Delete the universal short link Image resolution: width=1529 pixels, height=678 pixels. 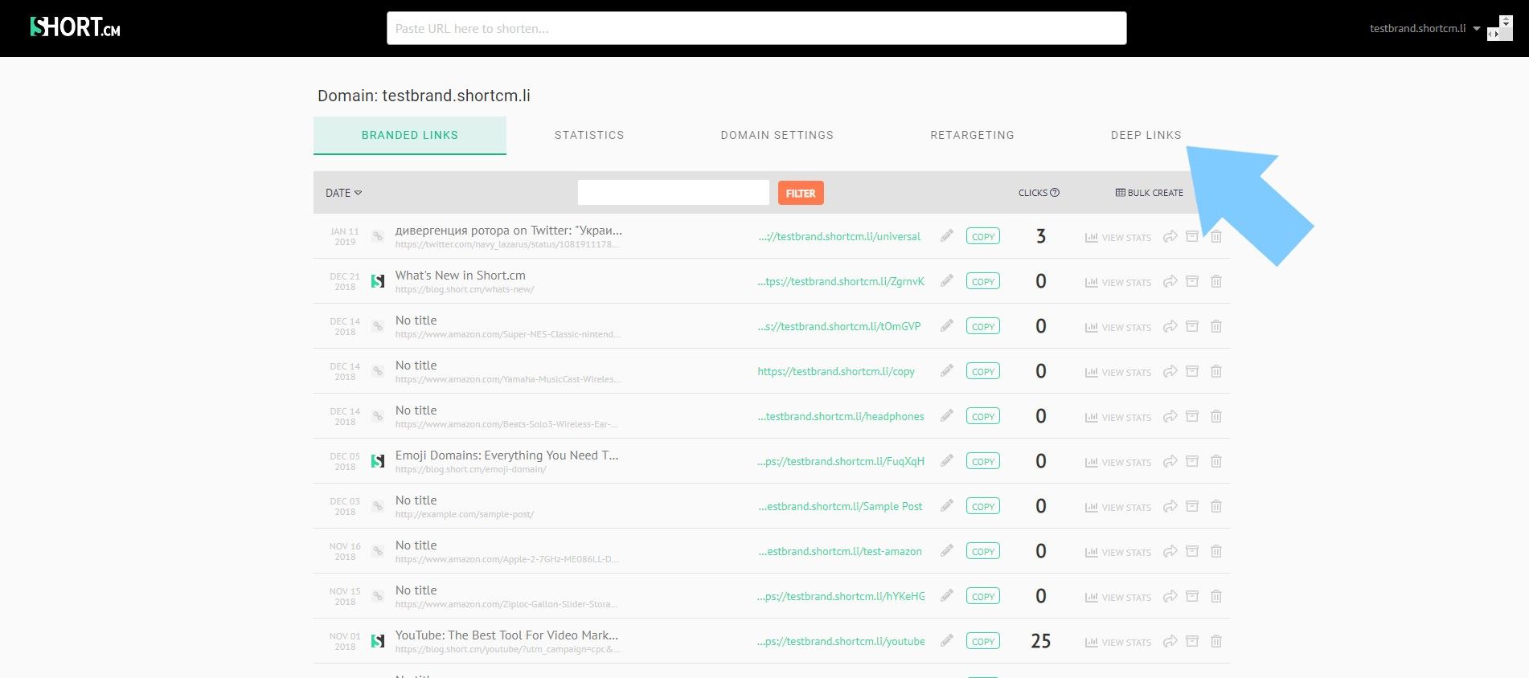click(1216, 236)
